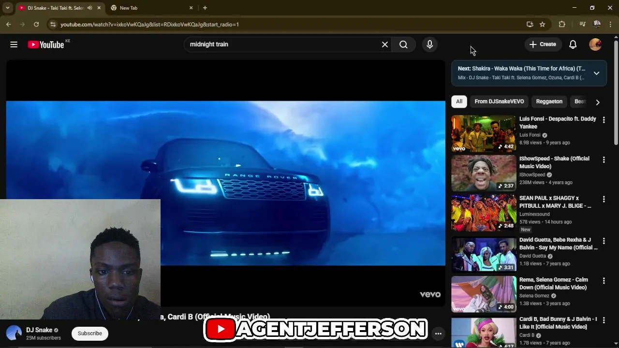Visit the Luis Fonsi channel name
The height and width of the screenshot is (348, 619).
pyautogui.click(x=530, y=135)
